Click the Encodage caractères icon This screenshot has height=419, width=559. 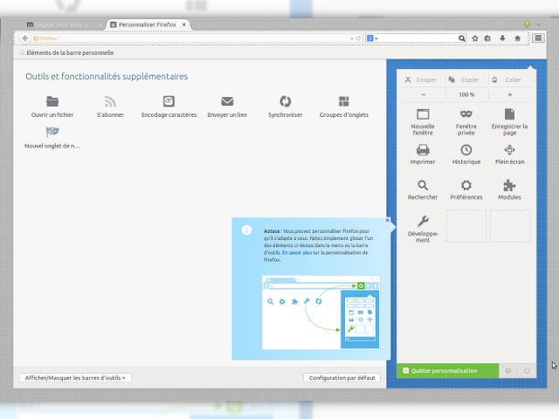click(x=169, y=101)
